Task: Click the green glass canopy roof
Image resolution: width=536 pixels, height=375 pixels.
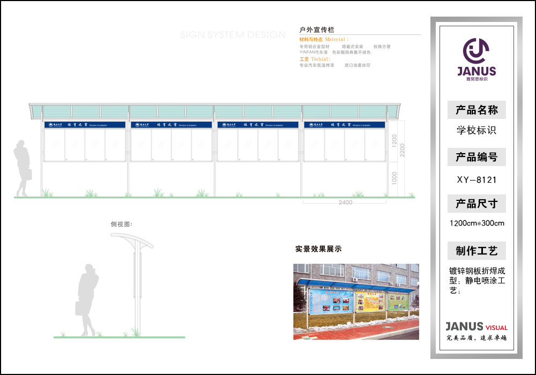Action: tap(214, 111)
